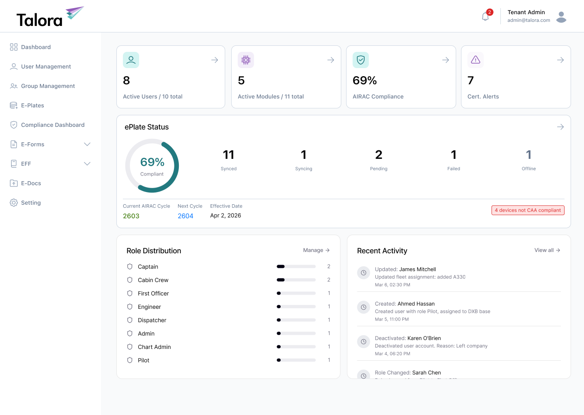
Task: Open Group Management page
Action: (48, 86)
